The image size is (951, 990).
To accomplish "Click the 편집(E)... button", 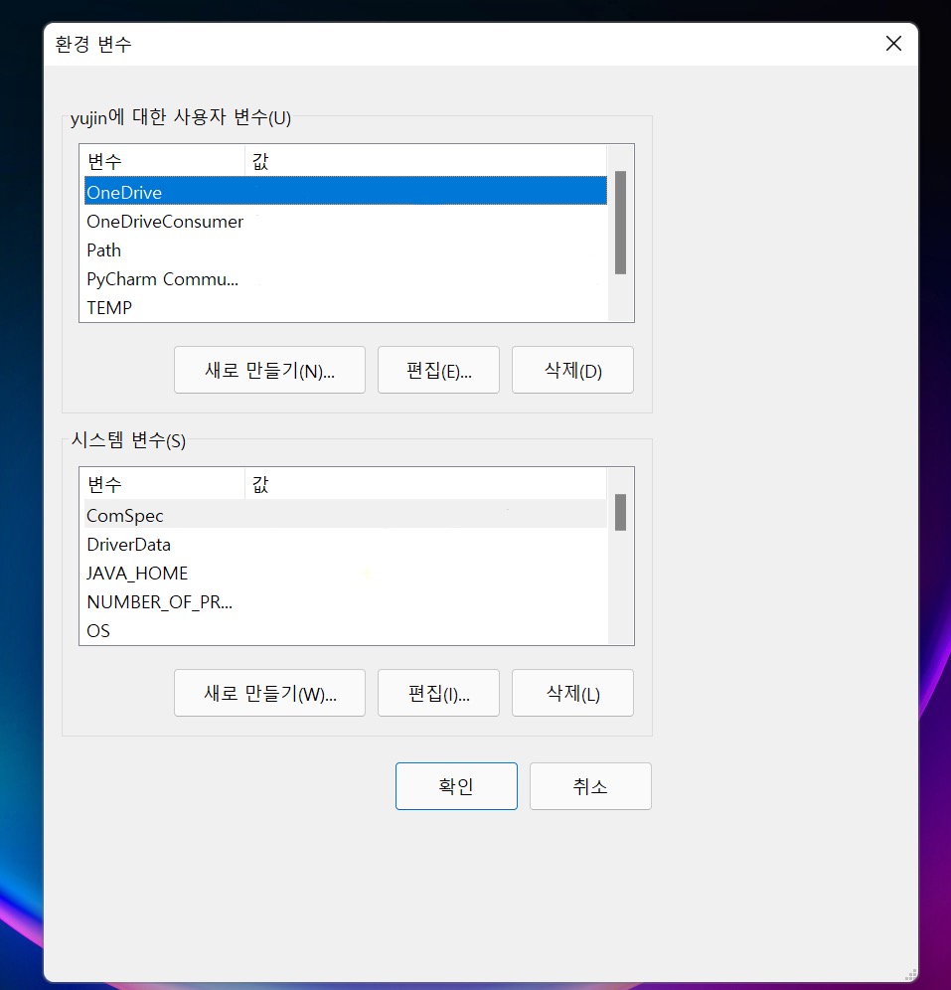I will 438,370.
